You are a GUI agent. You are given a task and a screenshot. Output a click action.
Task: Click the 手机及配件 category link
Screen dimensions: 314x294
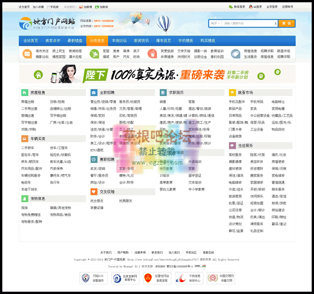tap(237, 102)
